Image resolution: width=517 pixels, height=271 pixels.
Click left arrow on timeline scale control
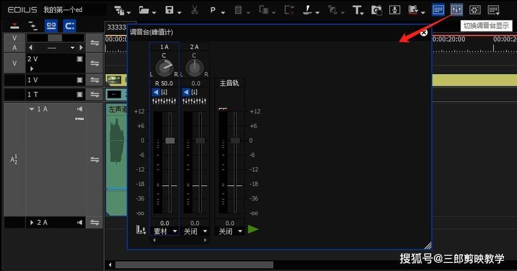click(30, 48)
